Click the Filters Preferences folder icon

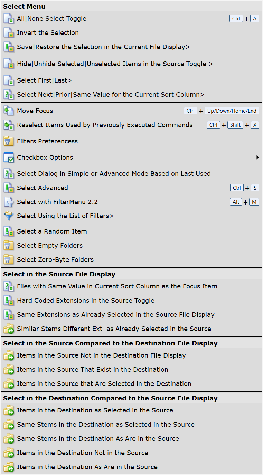coord(9,141)
